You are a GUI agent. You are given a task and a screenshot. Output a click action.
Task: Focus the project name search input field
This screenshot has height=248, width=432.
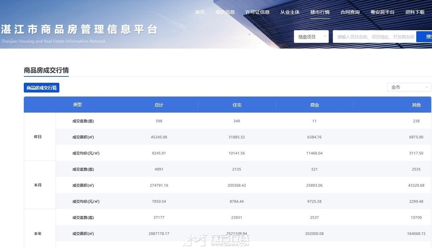coord(374,37)
